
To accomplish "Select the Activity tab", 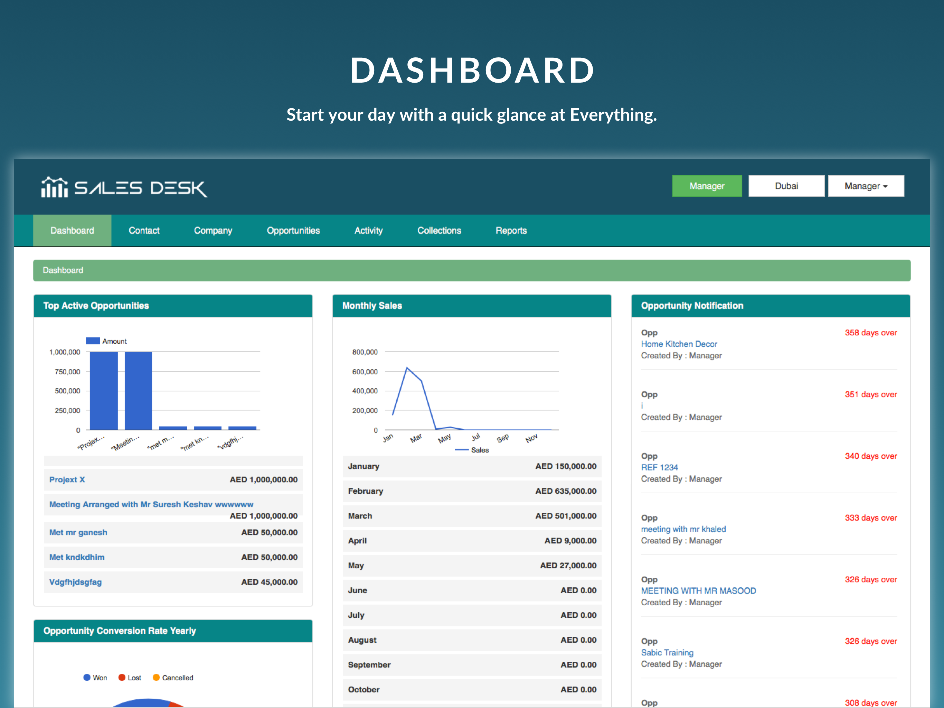I will pos(368,231).
